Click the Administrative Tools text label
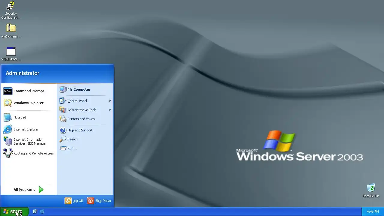Image resolution: width=384 pixels, height=216 pixels. [82, 110]
